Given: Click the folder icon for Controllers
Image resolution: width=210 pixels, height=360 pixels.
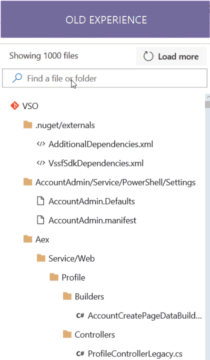Looking at the screenshot, I should tap(67, 334).
